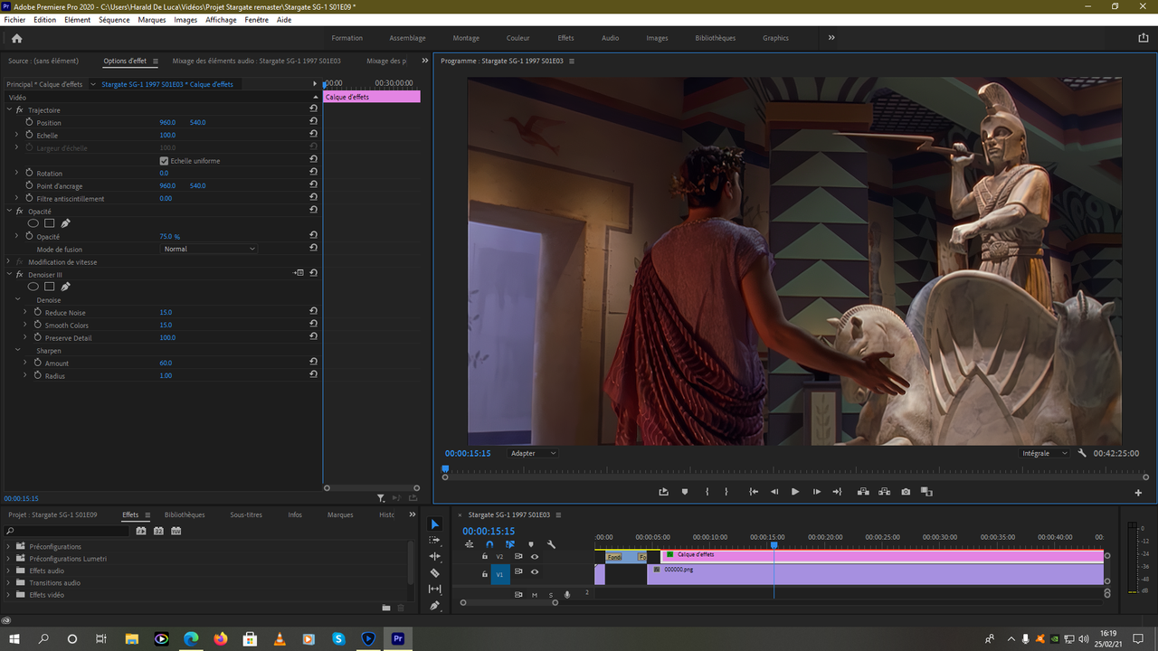1158x651 pixels.
Task: Expand the Echelle parameter
Action: (17, 135)
